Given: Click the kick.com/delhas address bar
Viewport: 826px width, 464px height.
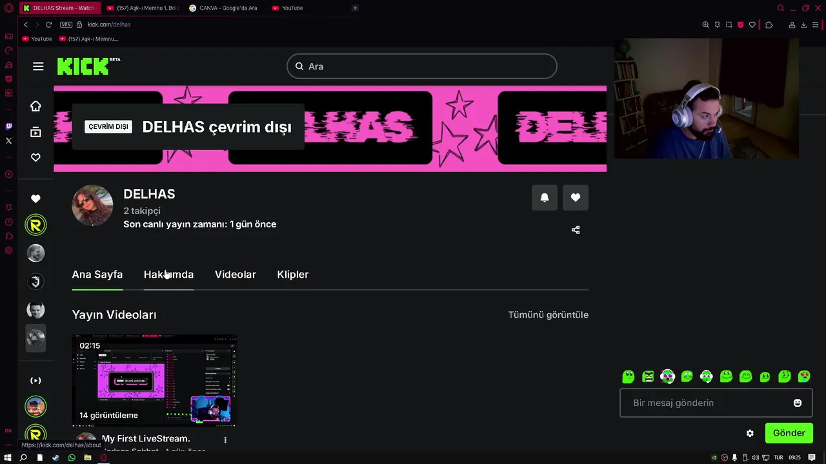Looking at the screenshot, I should coord(109,24).
